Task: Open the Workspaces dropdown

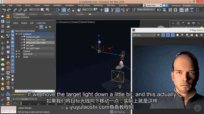Action: point(193,5)
